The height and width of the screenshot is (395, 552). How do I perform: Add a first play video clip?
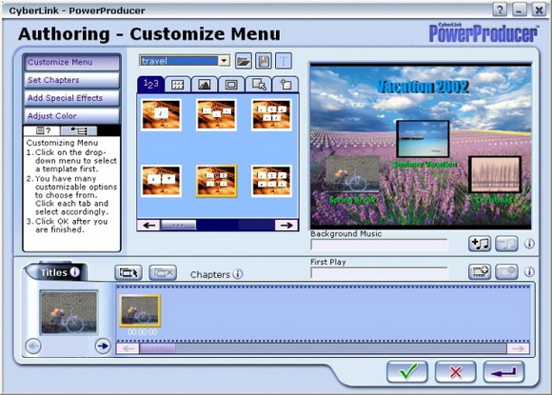click(480, 272)
